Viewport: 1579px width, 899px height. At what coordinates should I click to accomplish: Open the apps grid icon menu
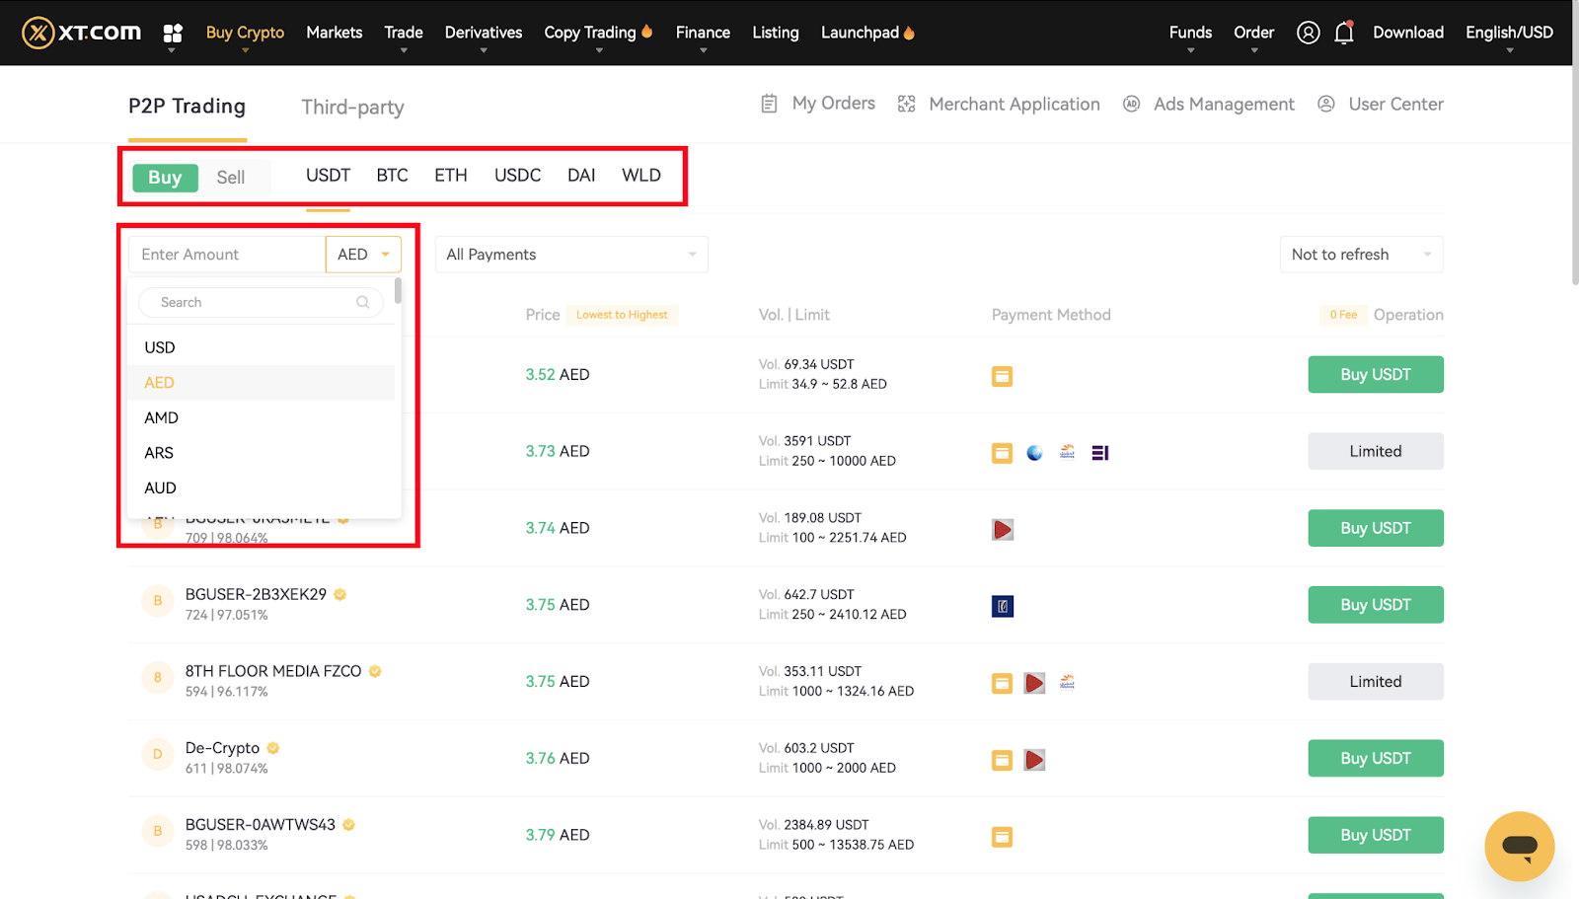tap(173, 34)
